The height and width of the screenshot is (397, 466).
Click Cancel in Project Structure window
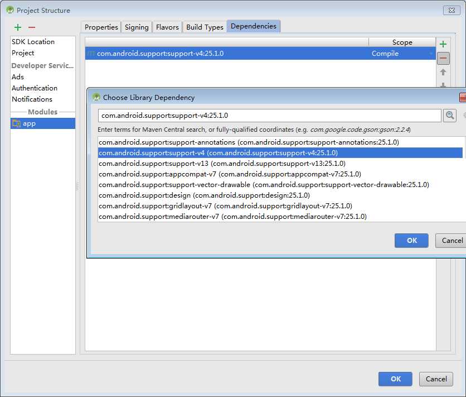(x=436, y=379)
